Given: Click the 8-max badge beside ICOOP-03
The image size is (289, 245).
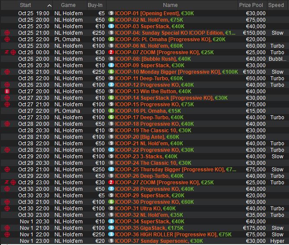Looking at the screenshot, I should coord(111,26).
